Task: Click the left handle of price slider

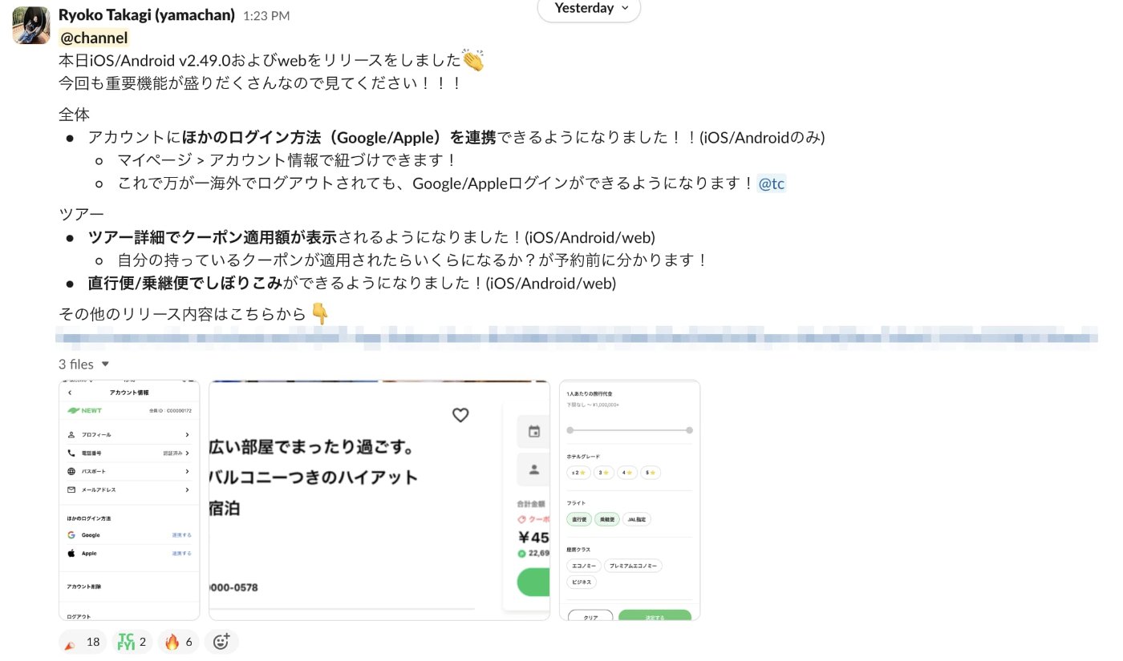Action: tap(570, 430)
